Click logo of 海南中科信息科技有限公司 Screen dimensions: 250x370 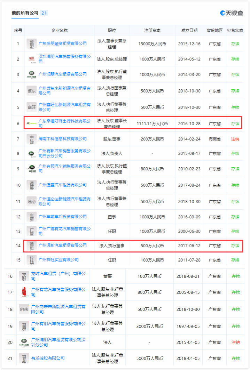(x=31, y=139)
